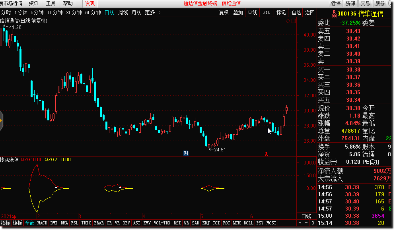
Task: Select the RSI indicator
Action: point(177,223)
